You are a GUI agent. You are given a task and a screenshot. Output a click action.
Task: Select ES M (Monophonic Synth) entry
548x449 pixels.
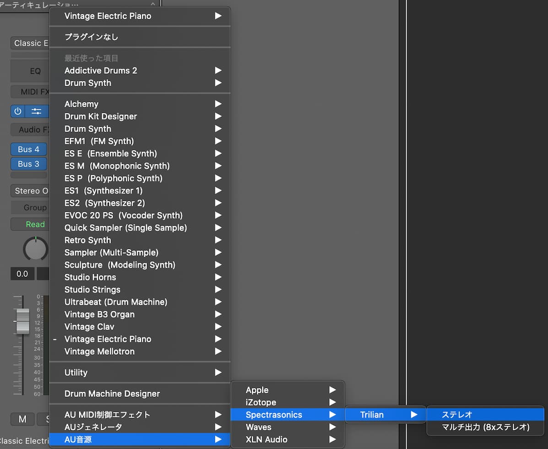[140, 166]
